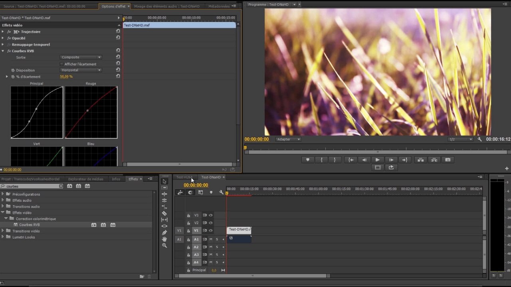This screenshot has height=287, width=511.
Task: Open Program monitor wrench settings
Action: point(479,139)
